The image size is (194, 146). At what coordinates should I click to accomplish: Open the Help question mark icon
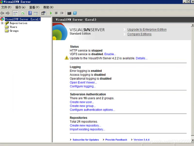[x=30, y=13]
